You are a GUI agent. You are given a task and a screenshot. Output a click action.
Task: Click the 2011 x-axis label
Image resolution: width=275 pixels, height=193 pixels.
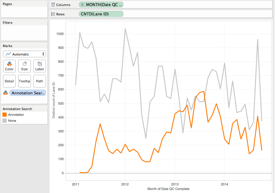75,184
